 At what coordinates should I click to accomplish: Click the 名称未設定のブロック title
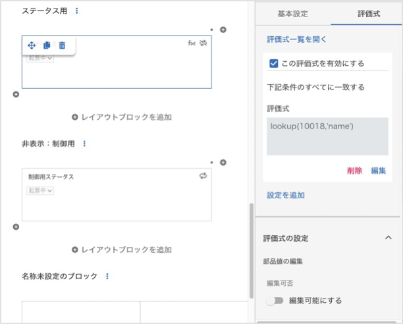60,276
